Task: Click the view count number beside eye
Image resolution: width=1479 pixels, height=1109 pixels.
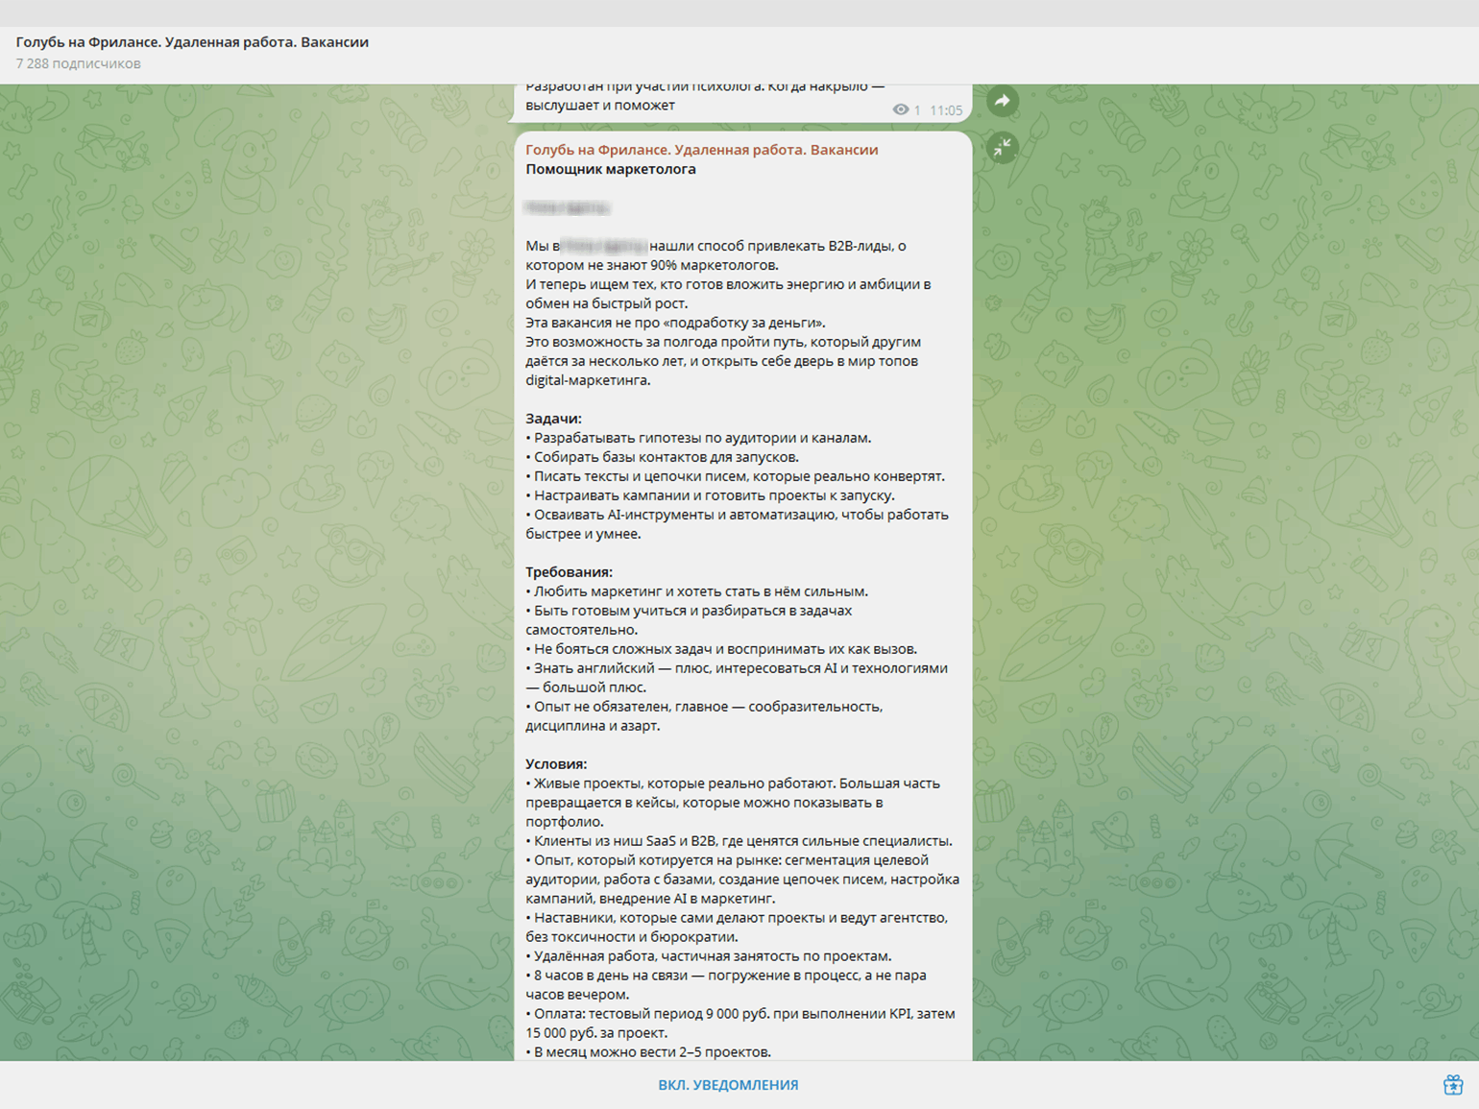Action: (x=917, y=110)
